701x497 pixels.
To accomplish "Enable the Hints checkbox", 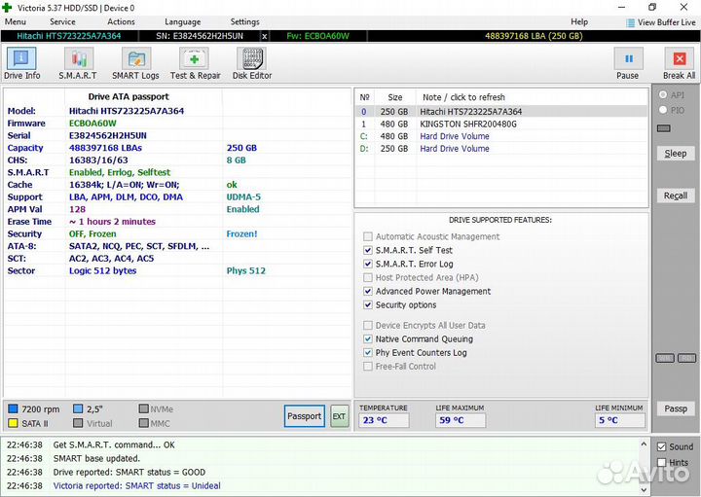I will pos(662,463).
